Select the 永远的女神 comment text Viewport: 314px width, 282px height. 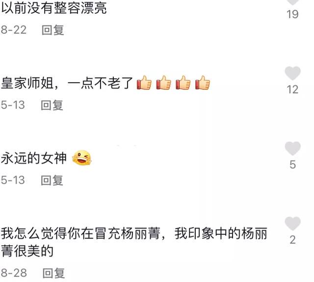click(34, 158)
